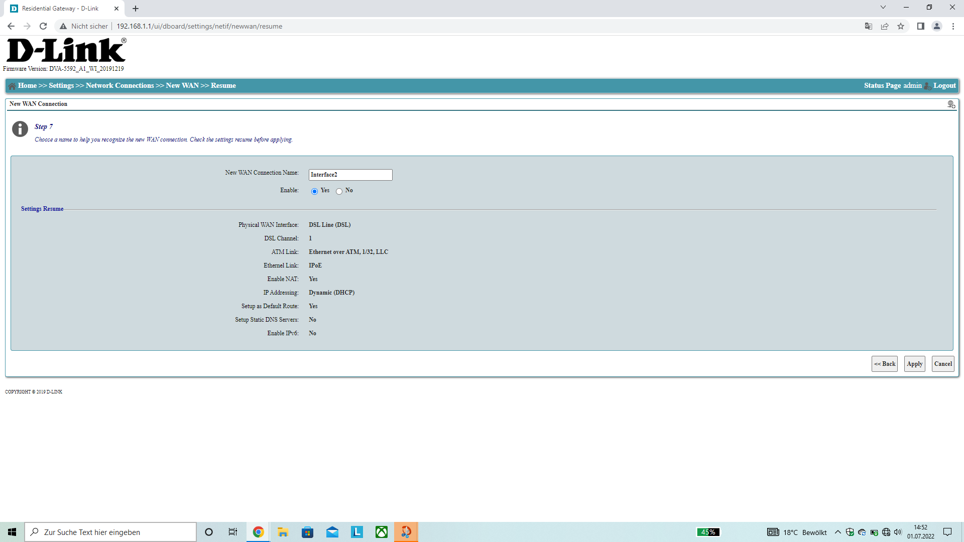Image resolution: width=964 pixels, height=542 pixels.
Task: Select the Yes radio button for Enable
Action: click(x=314, y=191)
